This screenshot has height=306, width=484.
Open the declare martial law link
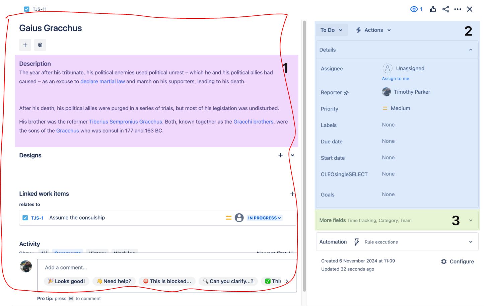(x=102, y=81)
